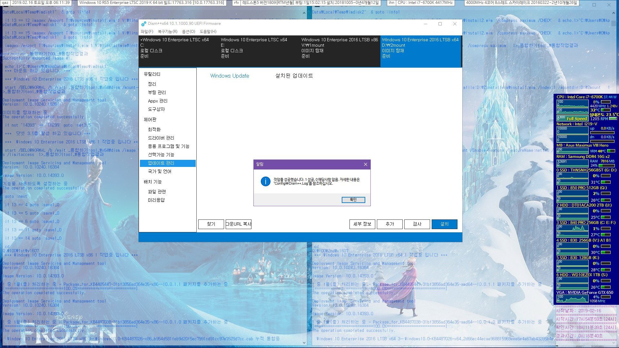
Task: Click the alert message text
Action: [317, 181]
